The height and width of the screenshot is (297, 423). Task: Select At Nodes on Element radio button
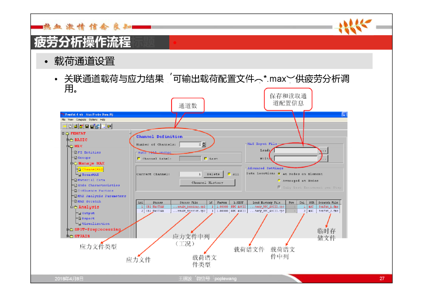point(279,174)
